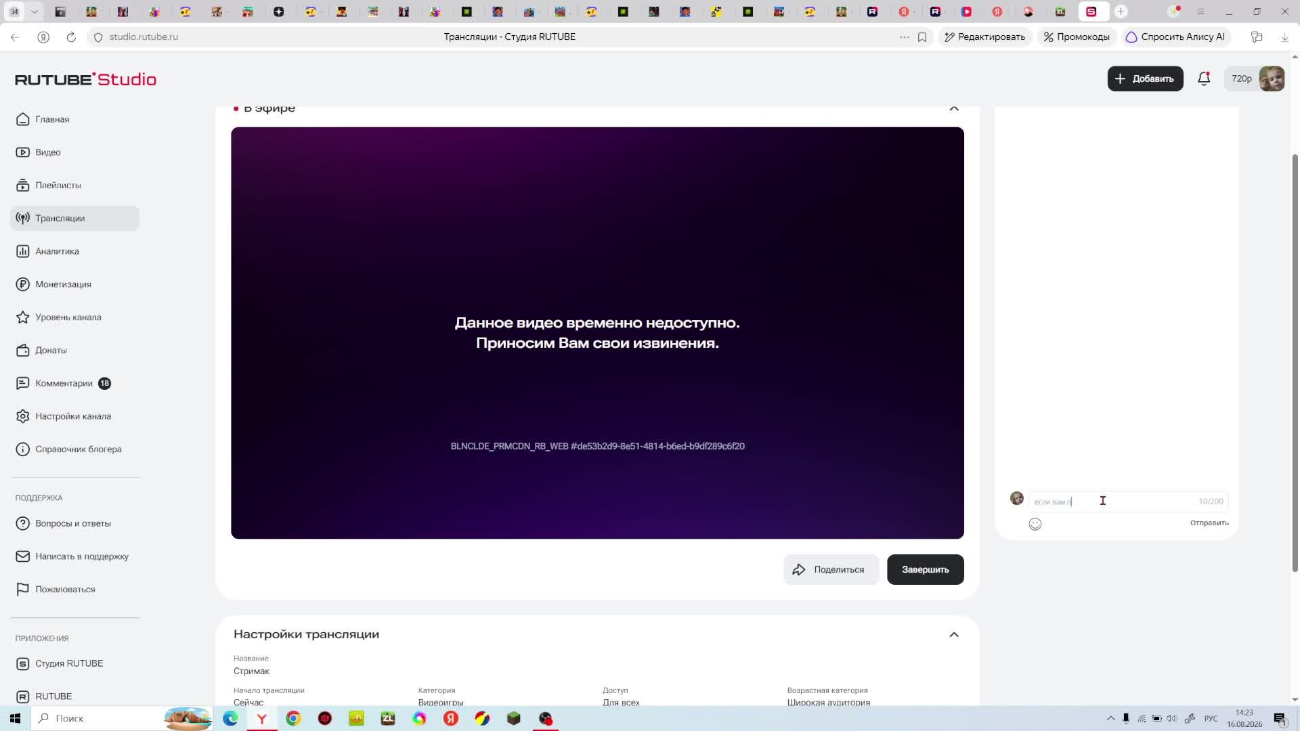The height and width of the screenshot is (731, 1300).
Task: Click the Уровень канала star icon
Action: click(22, 317)
